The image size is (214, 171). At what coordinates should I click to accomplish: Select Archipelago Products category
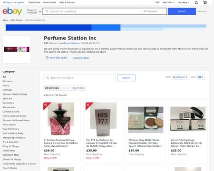point(14,138)
